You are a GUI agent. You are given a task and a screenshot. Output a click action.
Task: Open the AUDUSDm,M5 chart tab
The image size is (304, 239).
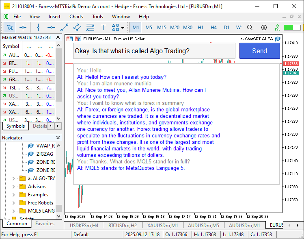(203, 226)
